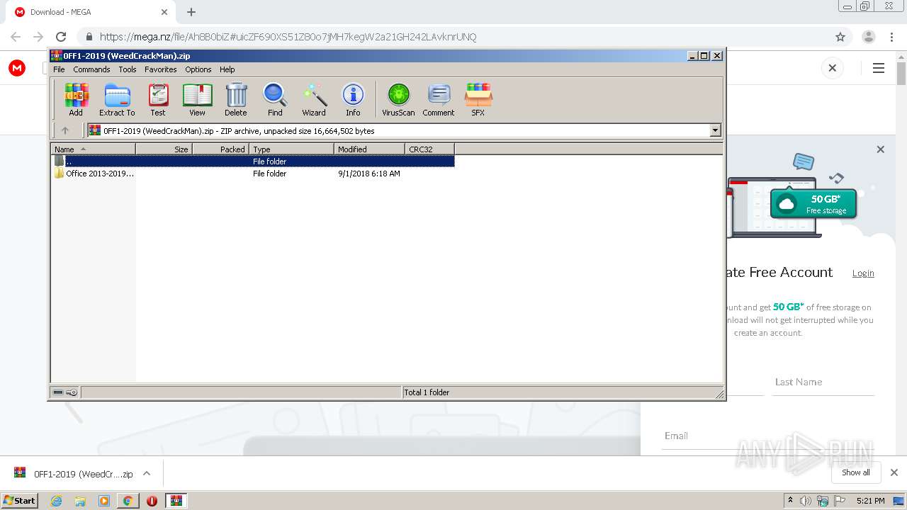Click the Test archive icon
The image size is (907, 510).
click(x=158, y=99)
